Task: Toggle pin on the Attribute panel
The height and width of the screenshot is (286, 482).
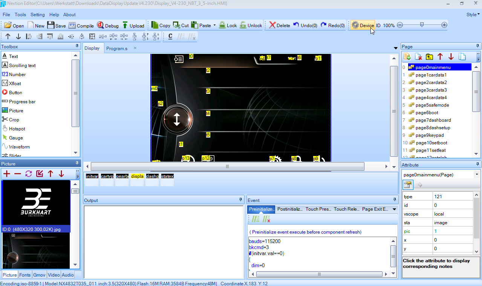Action: pos(478,165)
